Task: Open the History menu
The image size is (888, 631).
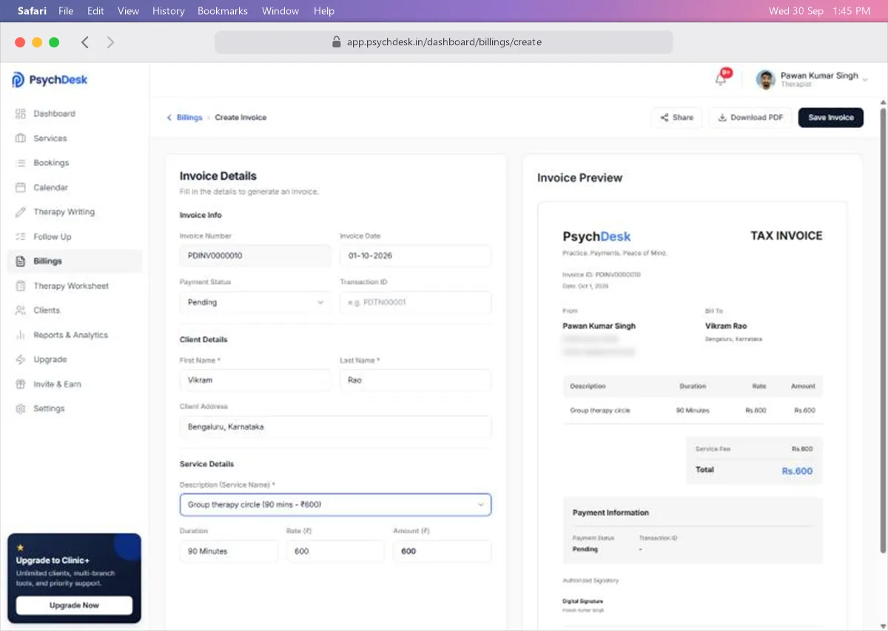Action: point(169,11)
